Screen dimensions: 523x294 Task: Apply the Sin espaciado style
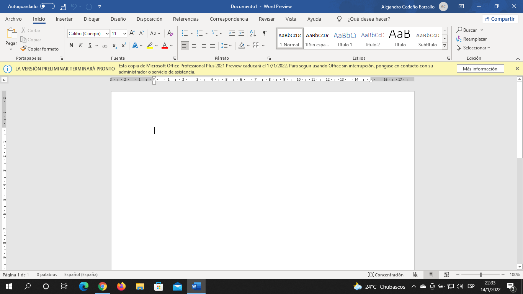click(317, 38)
